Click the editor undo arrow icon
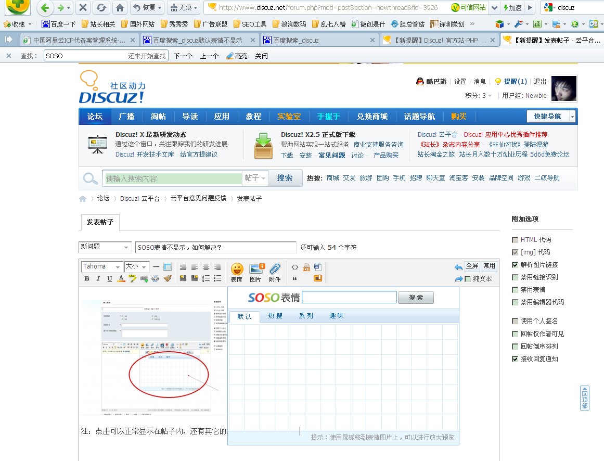 coord(458,267)
